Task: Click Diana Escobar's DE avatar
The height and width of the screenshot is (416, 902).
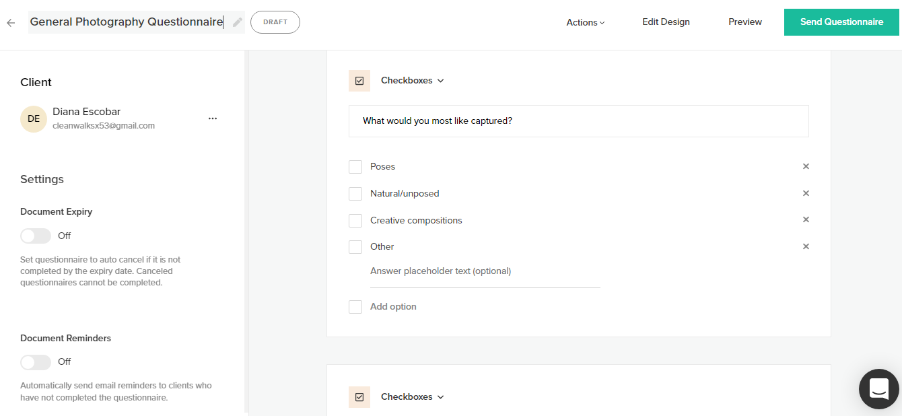Action: pos(34,119)
